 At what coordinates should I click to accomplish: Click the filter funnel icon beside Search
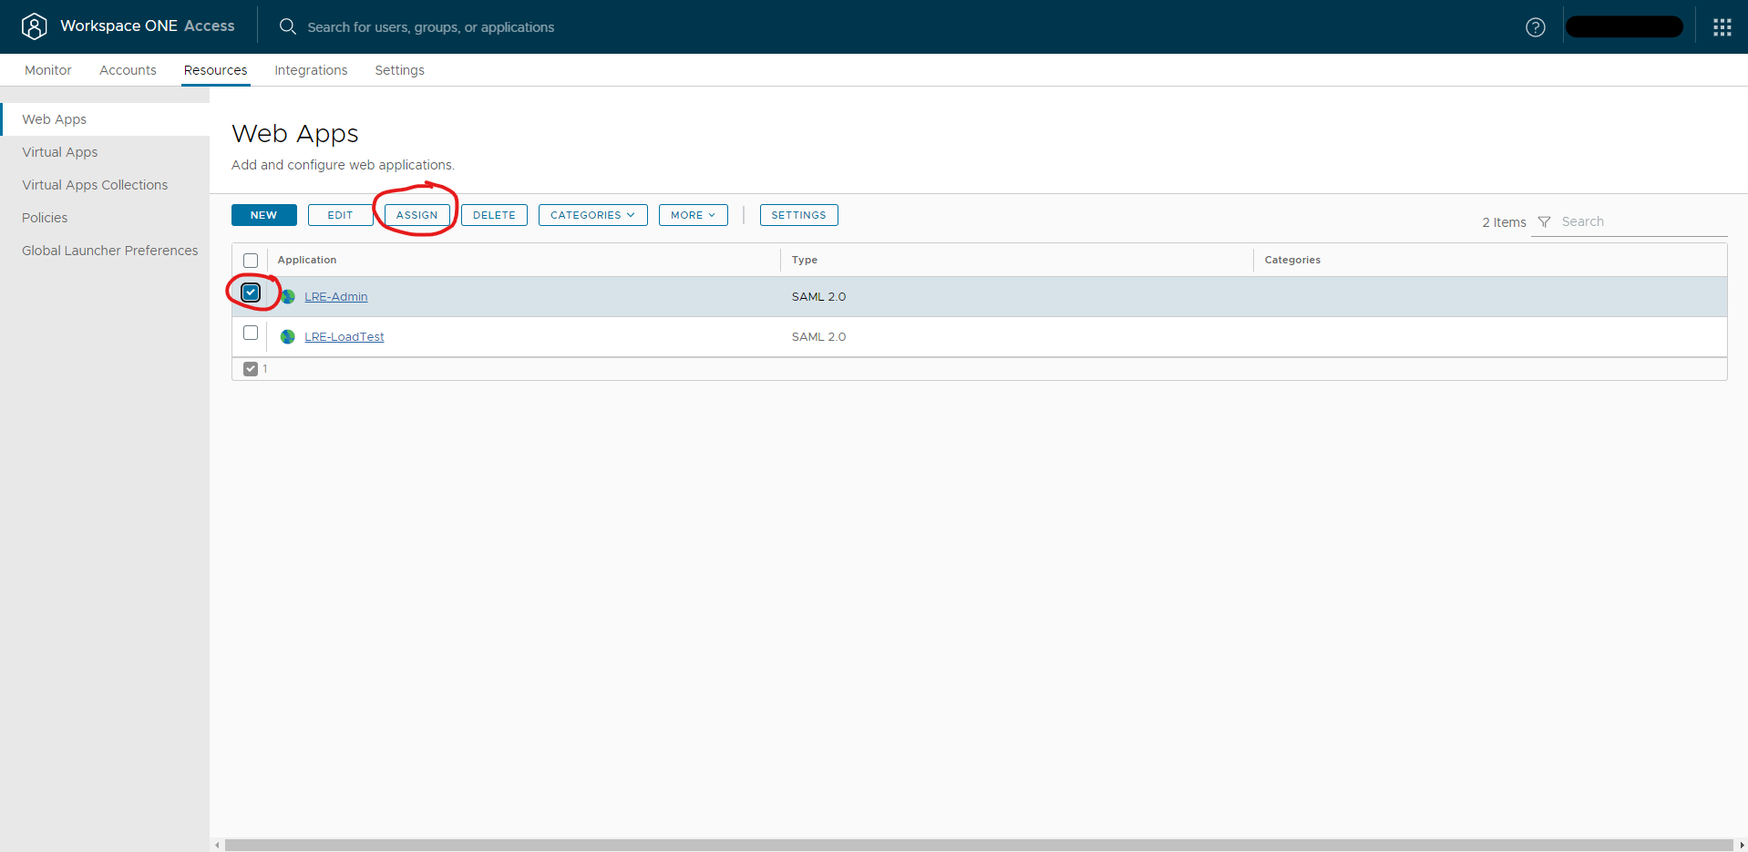click(1543, 221)
